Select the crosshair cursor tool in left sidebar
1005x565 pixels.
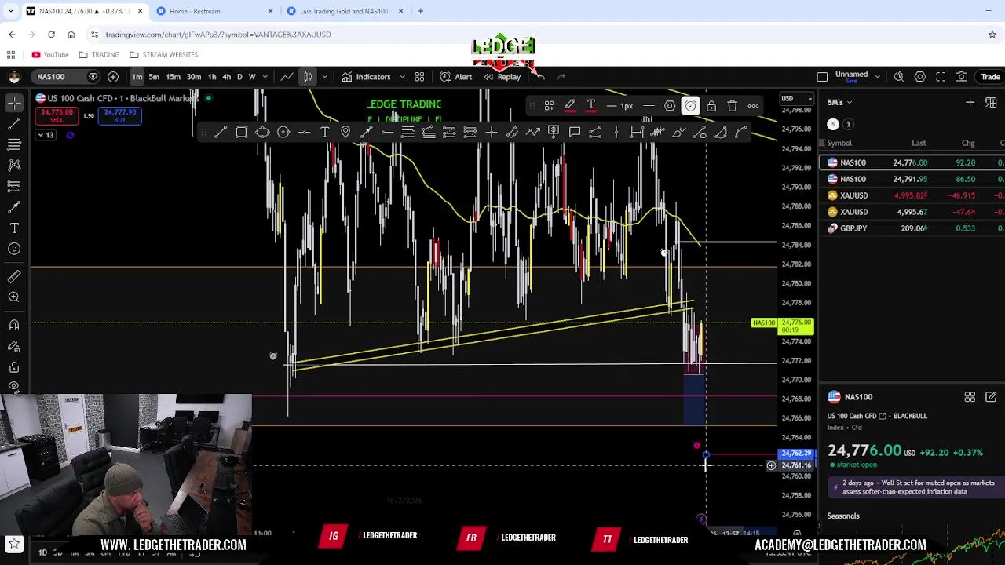(14, 104)
